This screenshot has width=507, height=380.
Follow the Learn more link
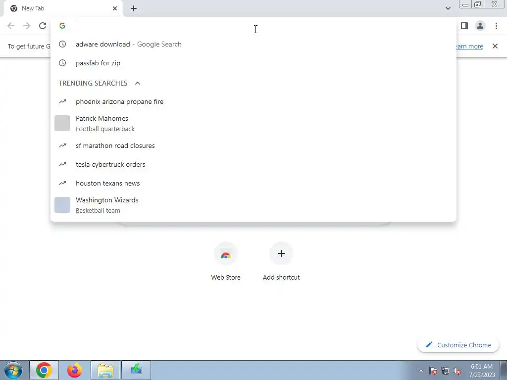pos(469,46)
